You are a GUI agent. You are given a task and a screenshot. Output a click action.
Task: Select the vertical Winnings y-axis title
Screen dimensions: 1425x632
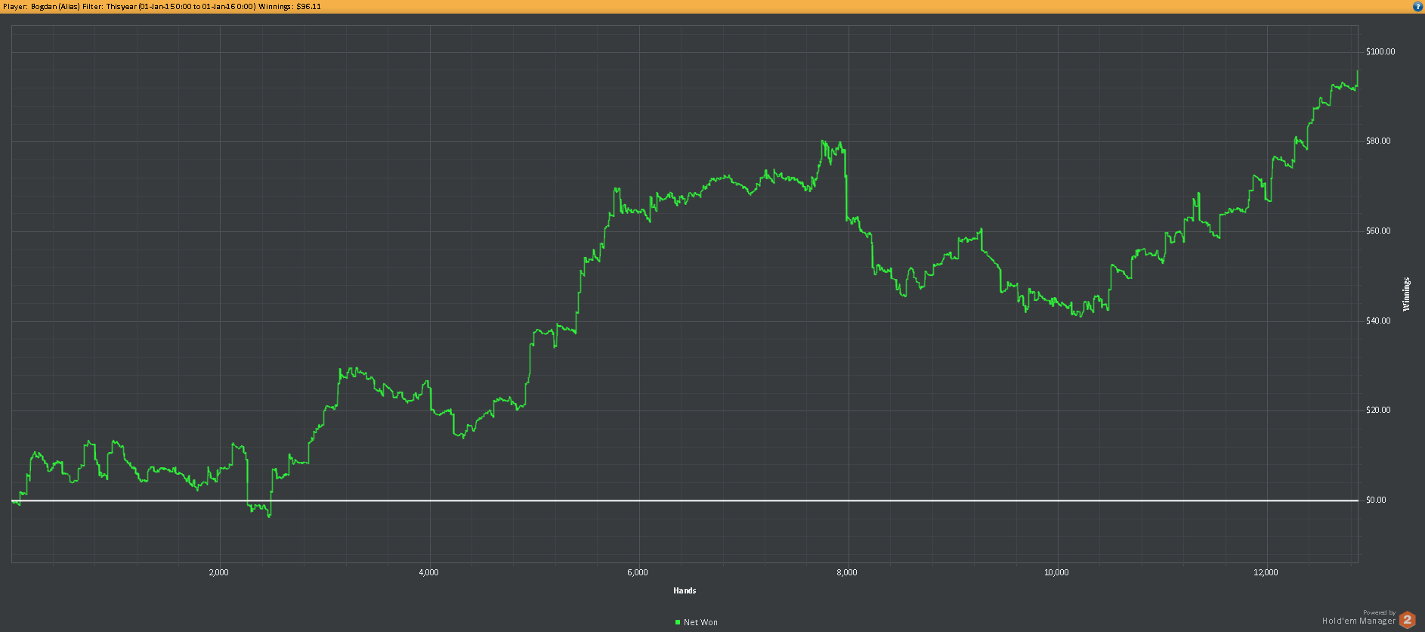(1406, 294)
